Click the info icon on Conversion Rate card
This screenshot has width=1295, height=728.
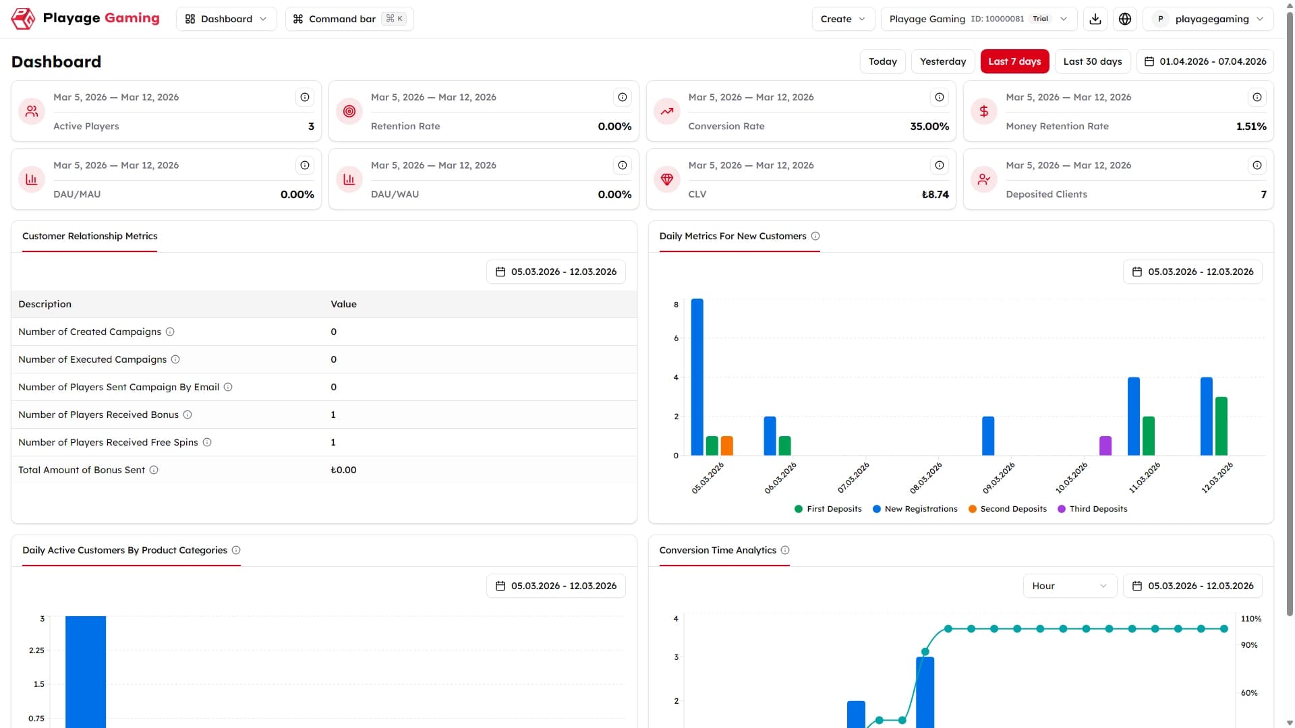[940, 98]
